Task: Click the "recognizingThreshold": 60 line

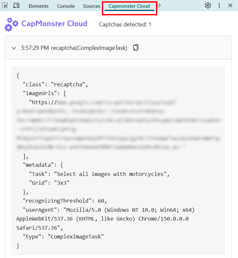Action: tap(65, 201)
